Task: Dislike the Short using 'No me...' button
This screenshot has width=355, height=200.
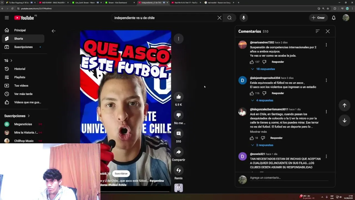Action: [x=179, y=115]
